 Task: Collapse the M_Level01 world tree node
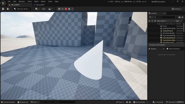click(158, 24)
